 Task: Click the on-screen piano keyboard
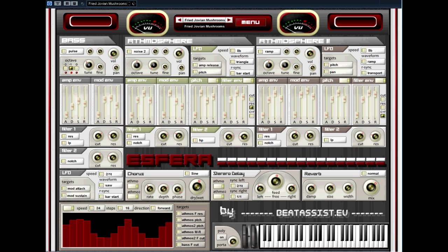click(x=323, y=236)
